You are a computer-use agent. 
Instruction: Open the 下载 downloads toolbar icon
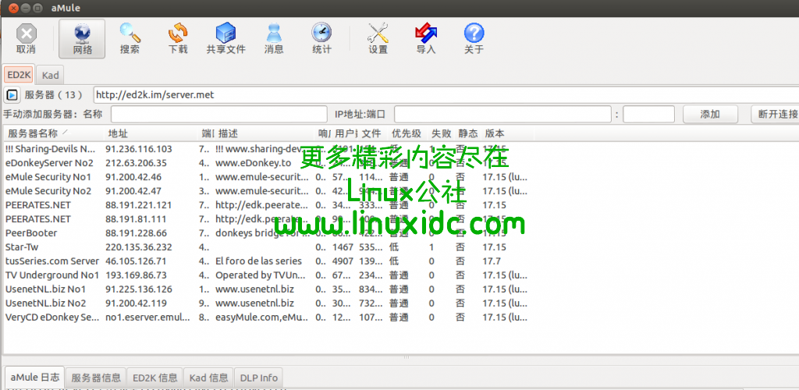(x=178, y=39)
